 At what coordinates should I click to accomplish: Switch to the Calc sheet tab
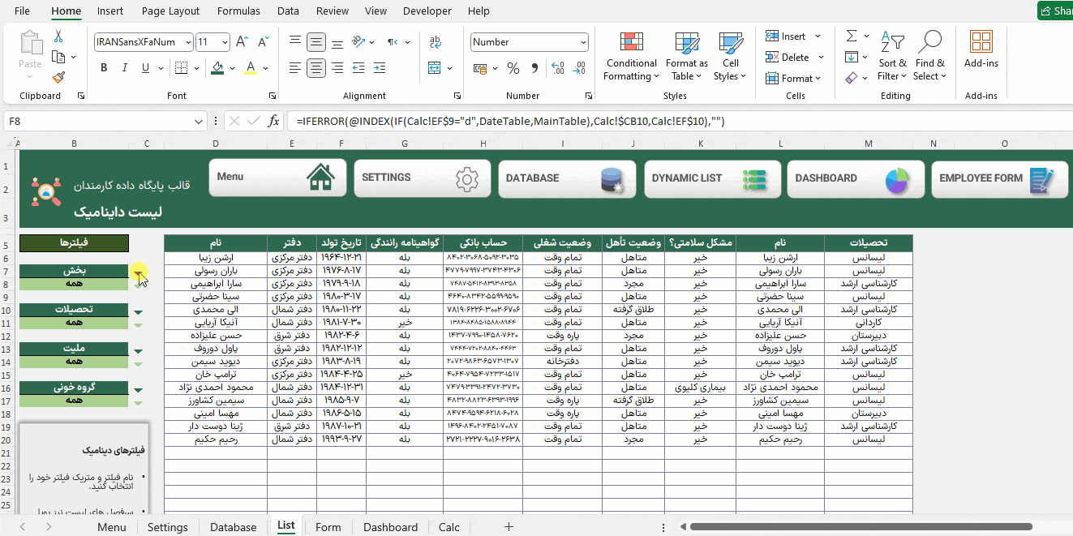pos(449,527)
